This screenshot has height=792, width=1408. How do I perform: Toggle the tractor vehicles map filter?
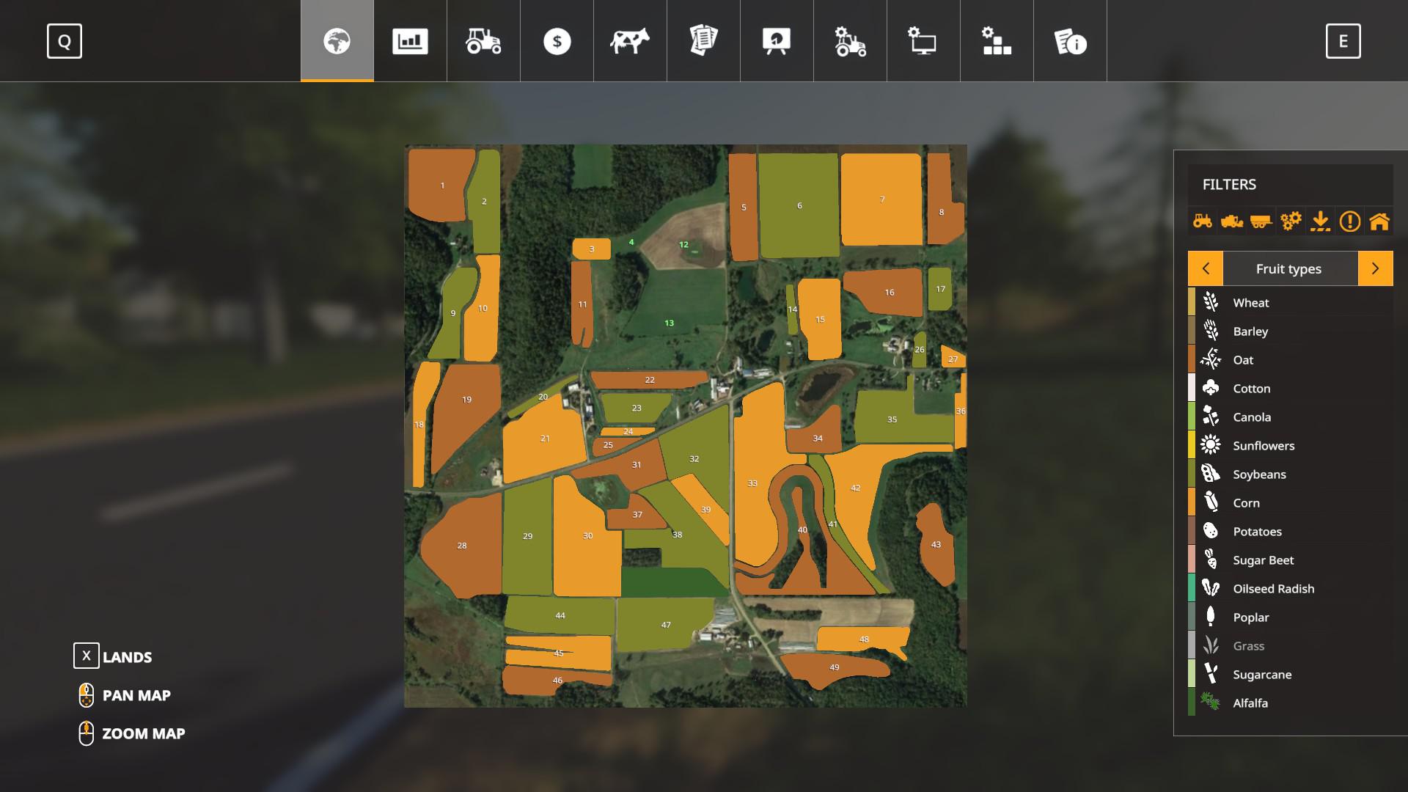(1203, 221)
